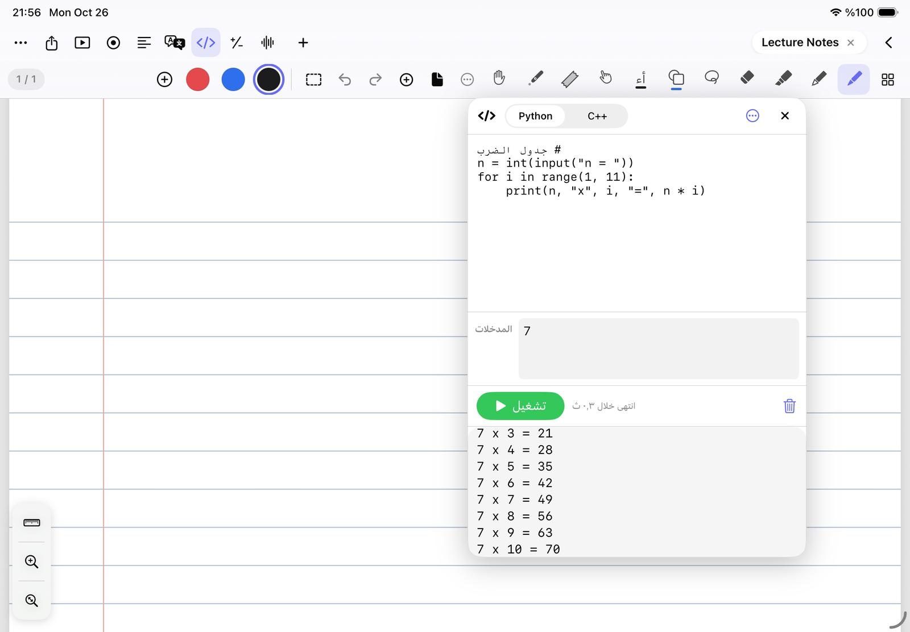
Task: Tap the record button icon
Action: pos(113,43)
